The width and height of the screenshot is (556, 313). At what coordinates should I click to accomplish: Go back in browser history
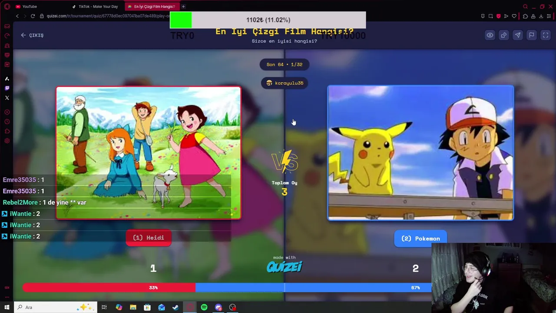pyautogui.click(x=17, y=16)
